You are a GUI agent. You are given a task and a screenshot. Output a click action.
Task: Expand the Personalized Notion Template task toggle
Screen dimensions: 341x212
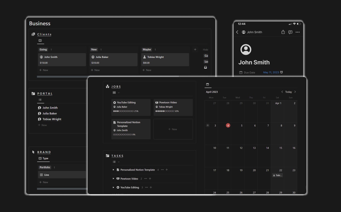point(113,170)
